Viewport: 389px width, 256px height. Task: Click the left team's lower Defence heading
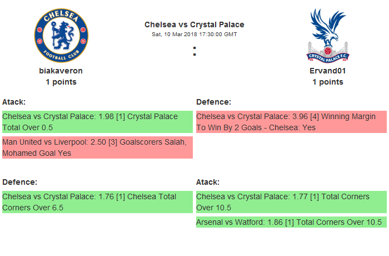click(x=19, y=182)
